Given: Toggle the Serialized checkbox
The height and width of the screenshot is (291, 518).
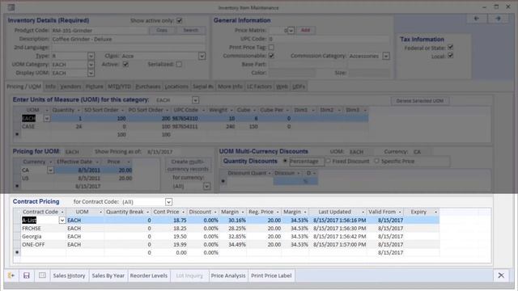Looking at the screenshot, I should (179, 65).
